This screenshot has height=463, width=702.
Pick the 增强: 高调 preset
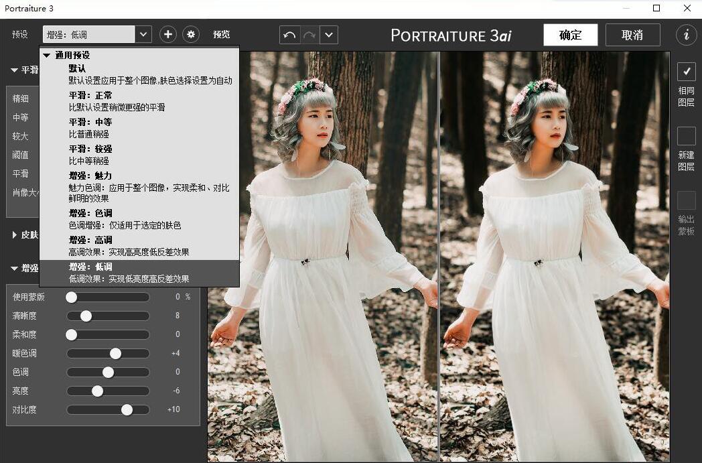click(x=139, y=247)
